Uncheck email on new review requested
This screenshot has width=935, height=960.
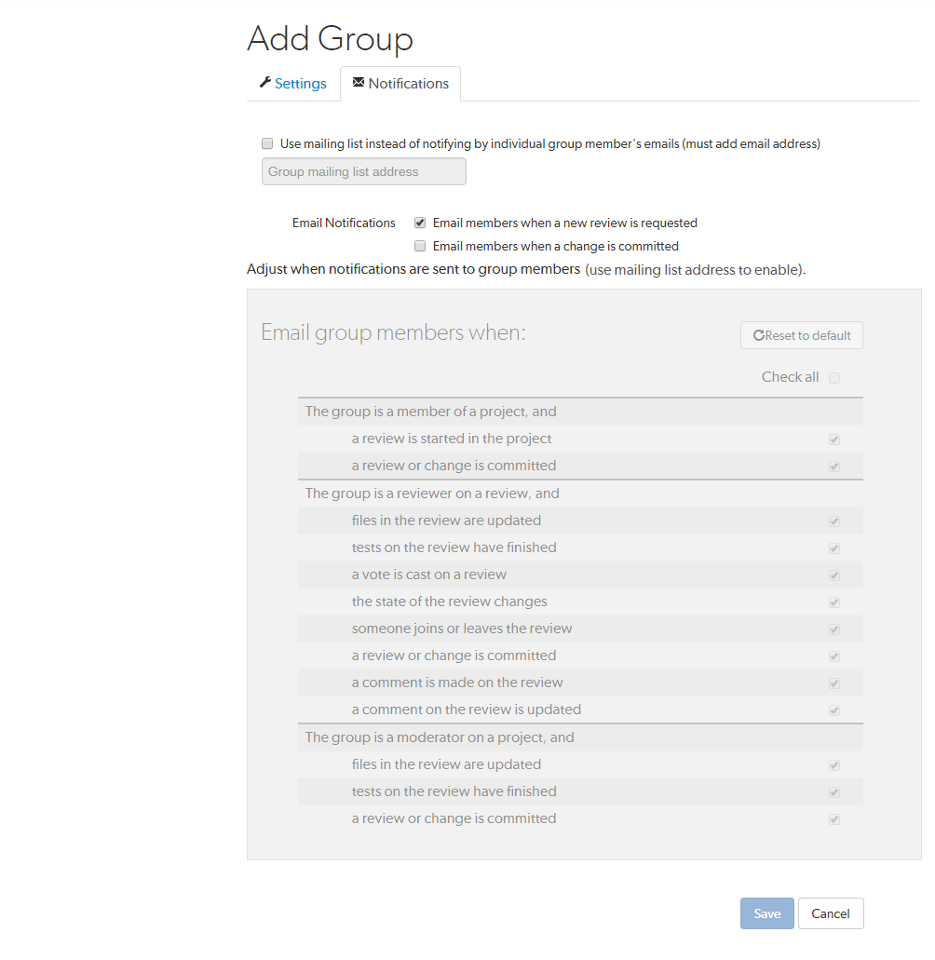point(420,223)
